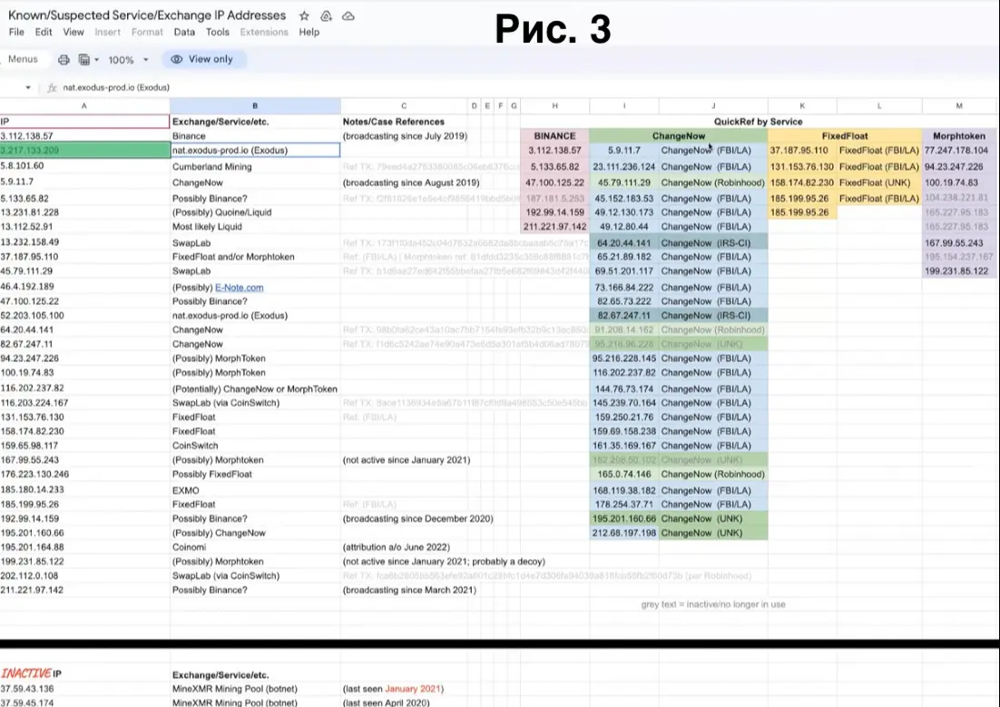Click cell 37.59.43.136 in inactive list
The width and height of the screenshot is (1000, 707).
pos(84,689)
